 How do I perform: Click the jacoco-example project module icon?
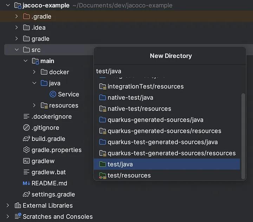[18, 6]
